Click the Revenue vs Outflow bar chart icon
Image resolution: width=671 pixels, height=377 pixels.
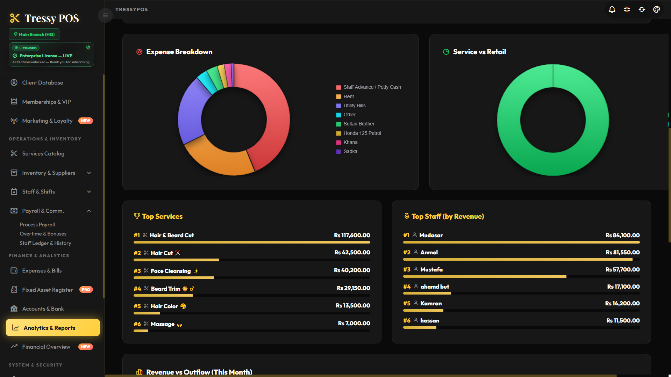(x=139, y=372)
